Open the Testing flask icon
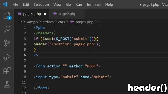This screenshot has width=168, height=94. pos(7,85)
